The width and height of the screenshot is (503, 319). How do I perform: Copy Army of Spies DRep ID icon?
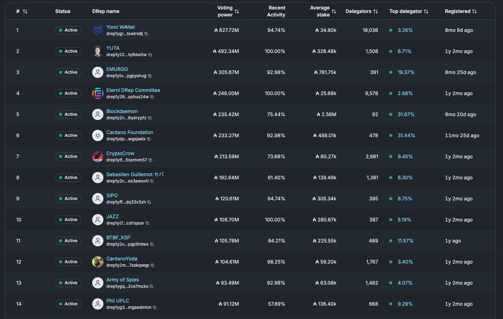point(152,287)
